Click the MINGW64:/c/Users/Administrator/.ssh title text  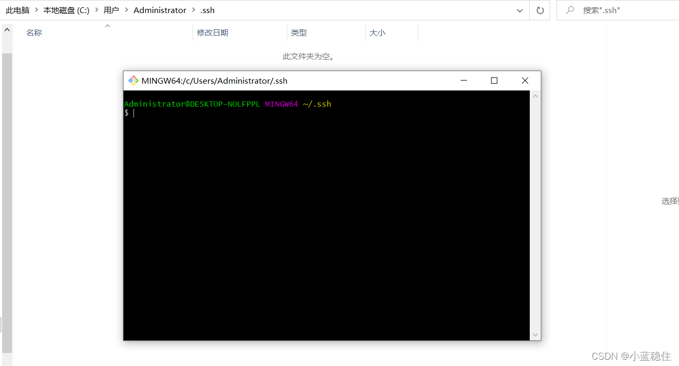(215, 81)
